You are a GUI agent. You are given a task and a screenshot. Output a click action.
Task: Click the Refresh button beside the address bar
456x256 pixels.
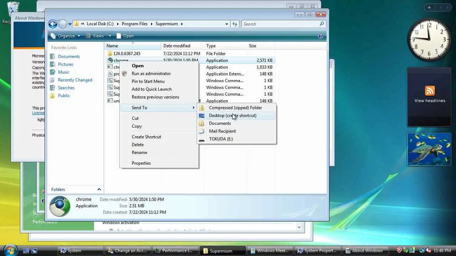point(235,24)
